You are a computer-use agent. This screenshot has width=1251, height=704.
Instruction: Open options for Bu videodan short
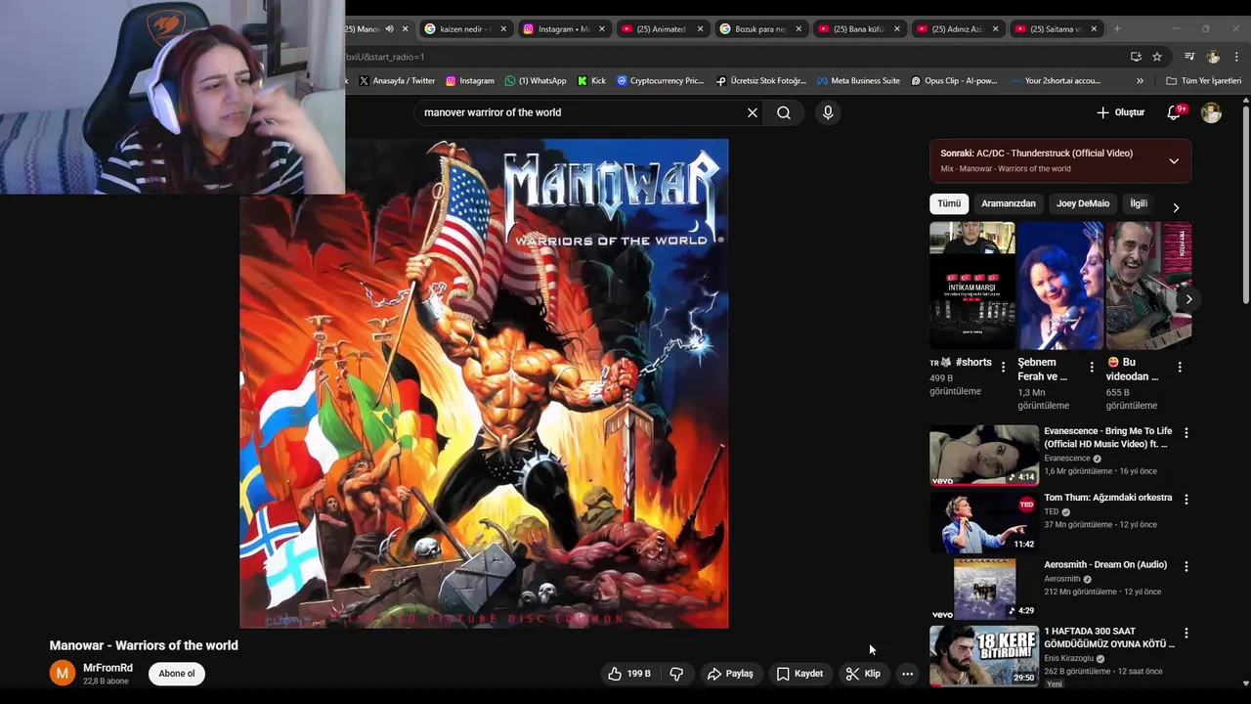(1180, 368)
